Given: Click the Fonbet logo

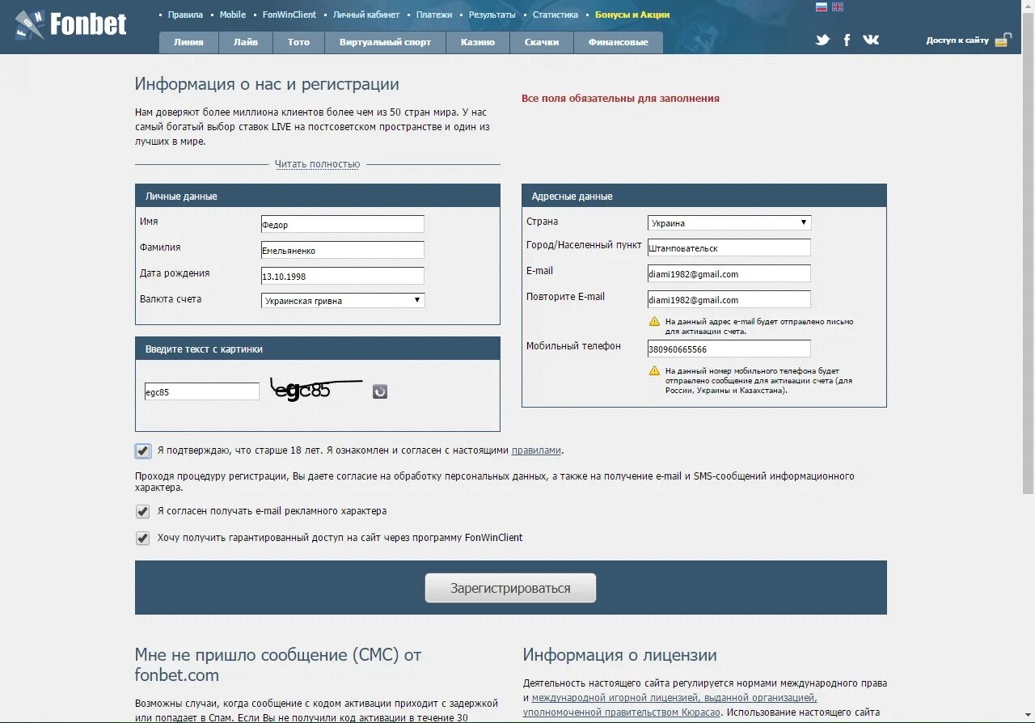Looking at the screenshot, I should point(71,24).
